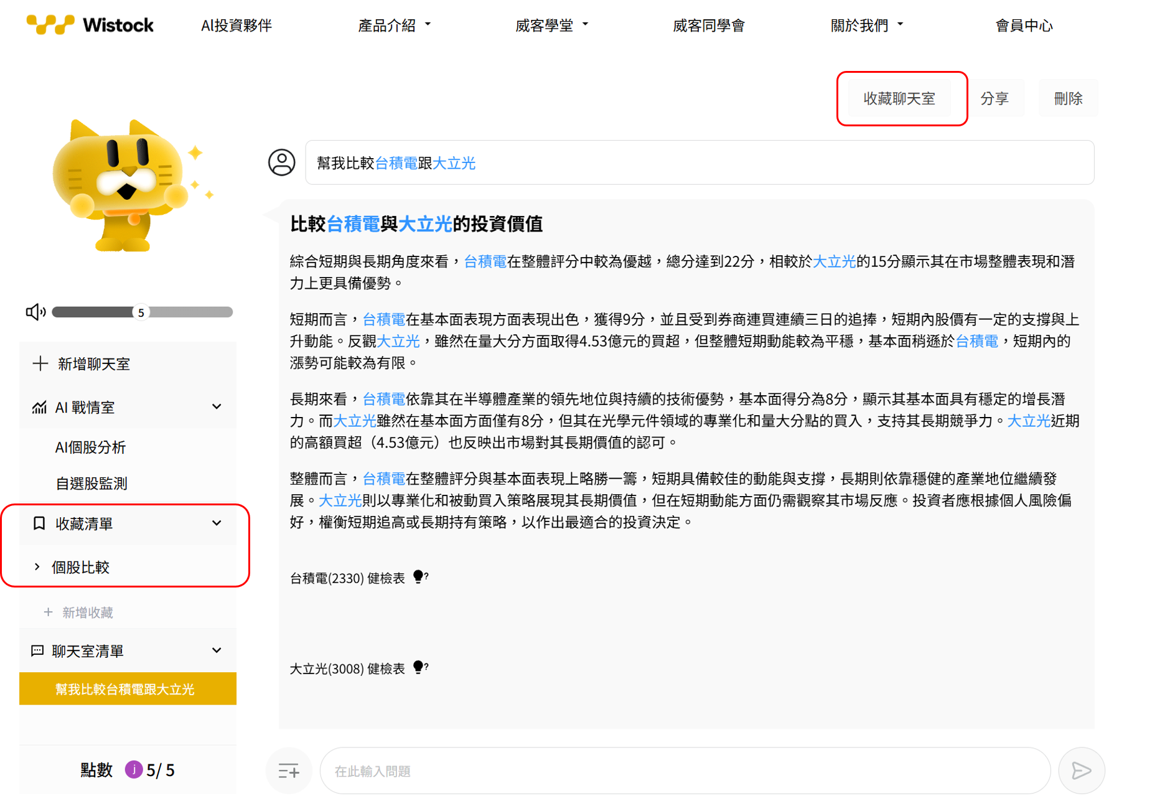Viewport: 1170px width, 796px height.
Task: Go to 會員中心 in top navigation
Action: [x=1024, y=26]
